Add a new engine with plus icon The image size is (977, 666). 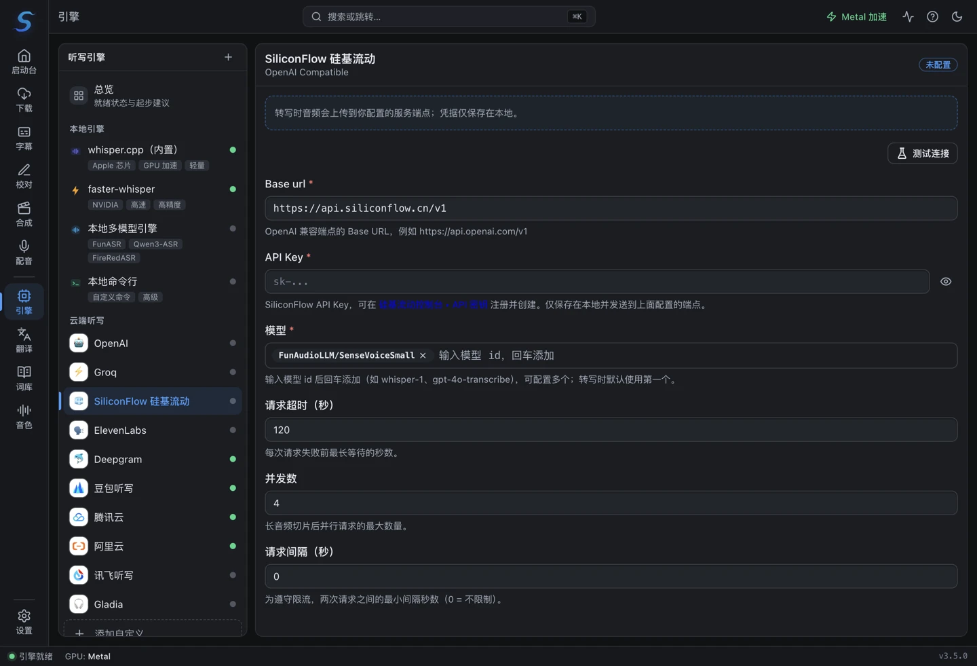tap(228, 57)
